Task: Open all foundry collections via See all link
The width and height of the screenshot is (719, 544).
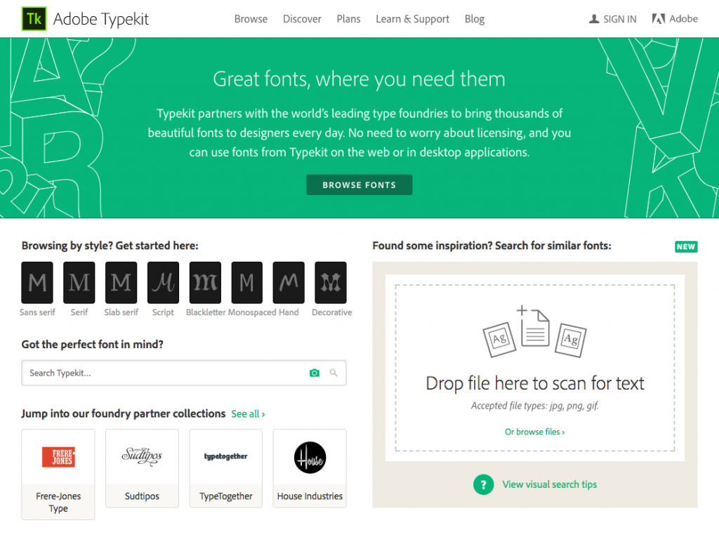Action: (247, 413)
